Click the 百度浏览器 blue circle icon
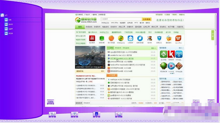 (x=140, y=38)
